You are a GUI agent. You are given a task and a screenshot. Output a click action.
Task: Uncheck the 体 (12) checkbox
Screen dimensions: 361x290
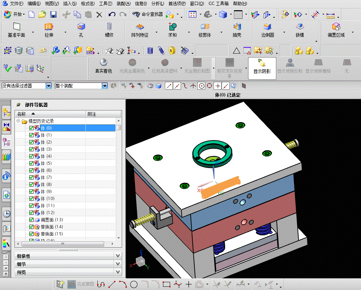click(31, 213)
